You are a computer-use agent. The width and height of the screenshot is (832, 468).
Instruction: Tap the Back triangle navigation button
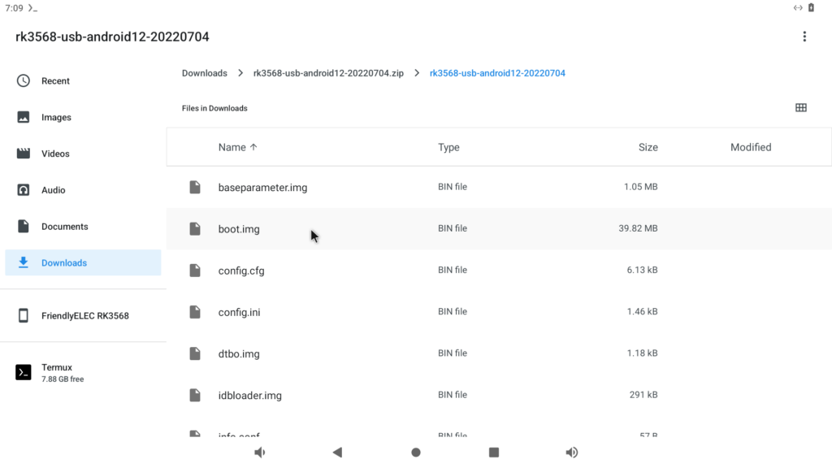click(337, 452)
